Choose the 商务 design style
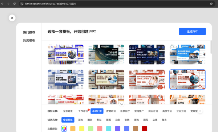The height and width of the screenshot is (132, 218). (x=90, y=120)
